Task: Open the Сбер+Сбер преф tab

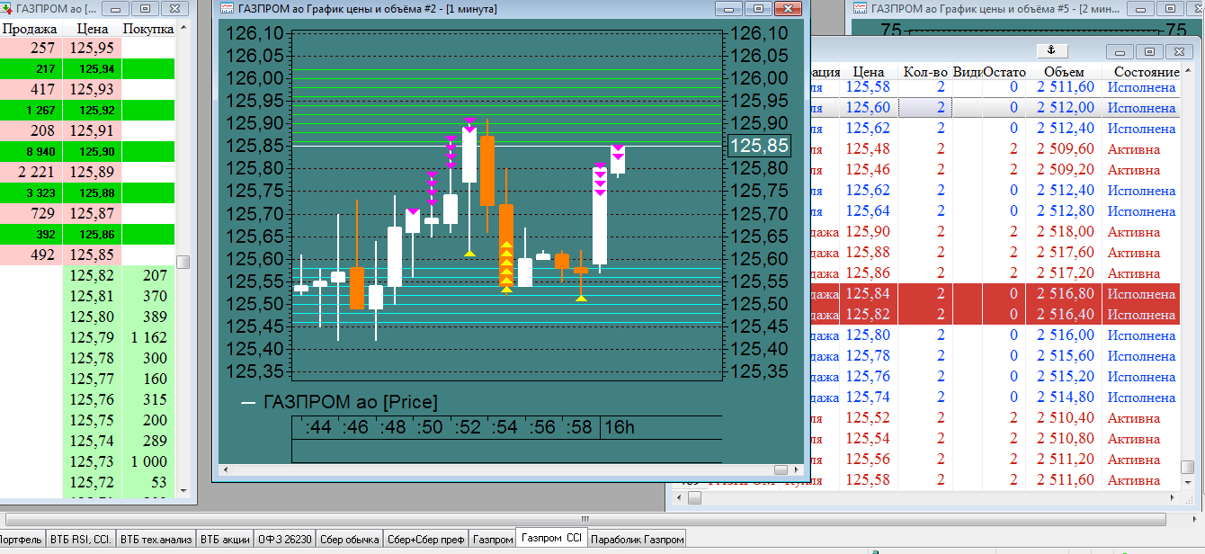Action: pyautogui.click(x=426, y=540)
